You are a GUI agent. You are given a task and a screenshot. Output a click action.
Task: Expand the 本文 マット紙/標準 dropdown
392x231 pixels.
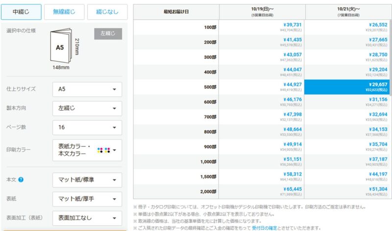[87, 180]
